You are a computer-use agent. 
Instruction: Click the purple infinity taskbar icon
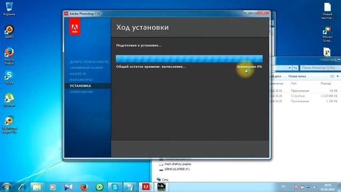click(68, 187)
